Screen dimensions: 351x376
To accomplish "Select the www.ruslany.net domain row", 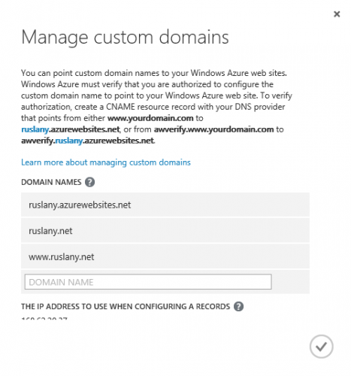I will click(165, 256).
